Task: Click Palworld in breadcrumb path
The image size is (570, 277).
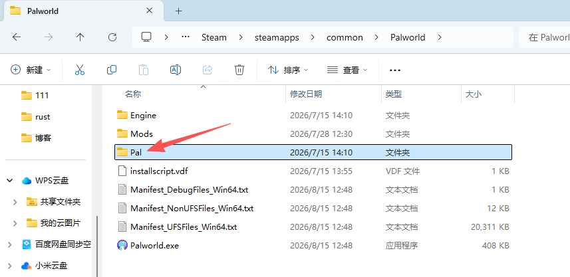Action: click(x=408, y=37)
